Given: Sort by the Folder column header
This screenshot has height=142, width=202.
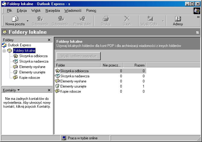Looking at the screenshot, I should pyautogui.click(x=77, y=65).
